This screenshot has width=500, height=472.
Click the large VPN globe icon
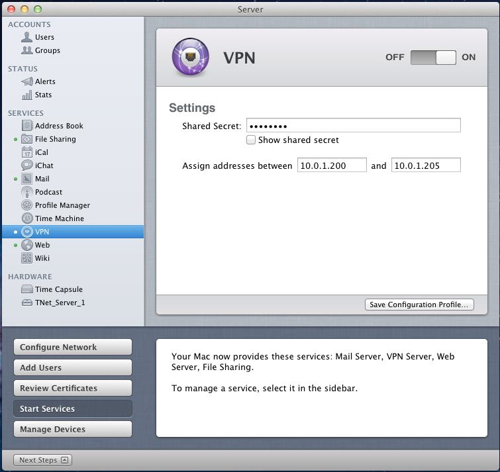(x=191, y=57)
